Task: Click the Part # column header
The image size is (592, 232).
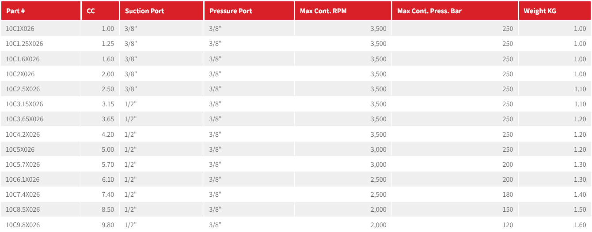Action: click(x=15, y=11)
